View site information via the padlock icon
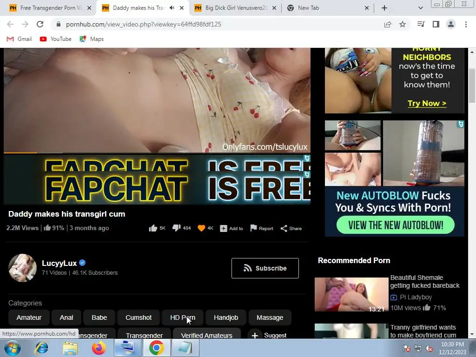The image size is (476, 357). pyautogui.click(x=59, y=24)
